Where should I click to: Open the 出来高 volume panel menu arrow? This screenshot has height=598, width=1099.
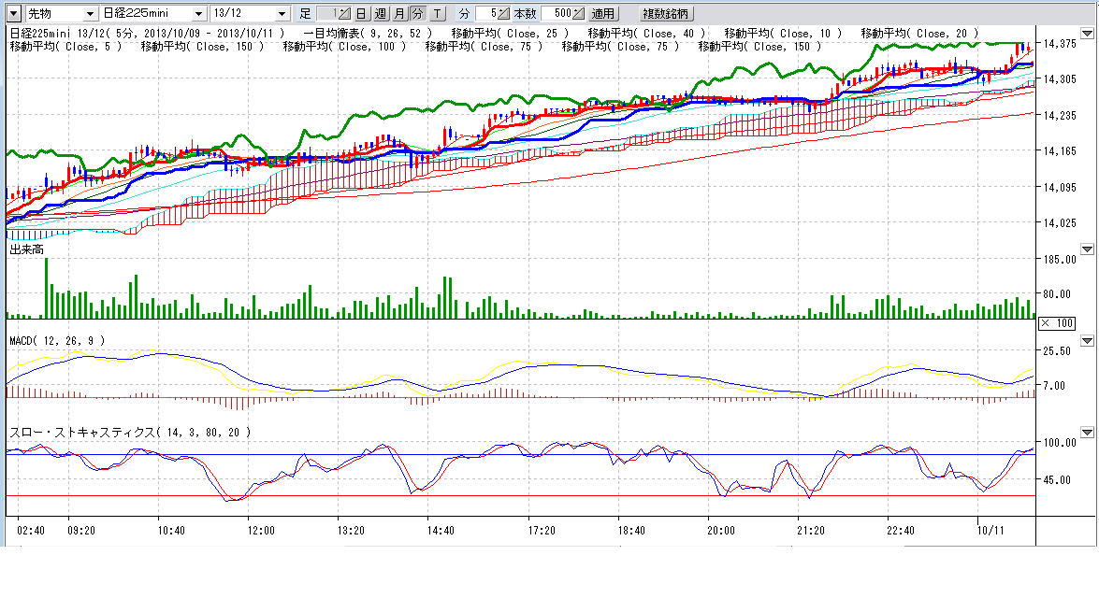tap(1087, 249)
